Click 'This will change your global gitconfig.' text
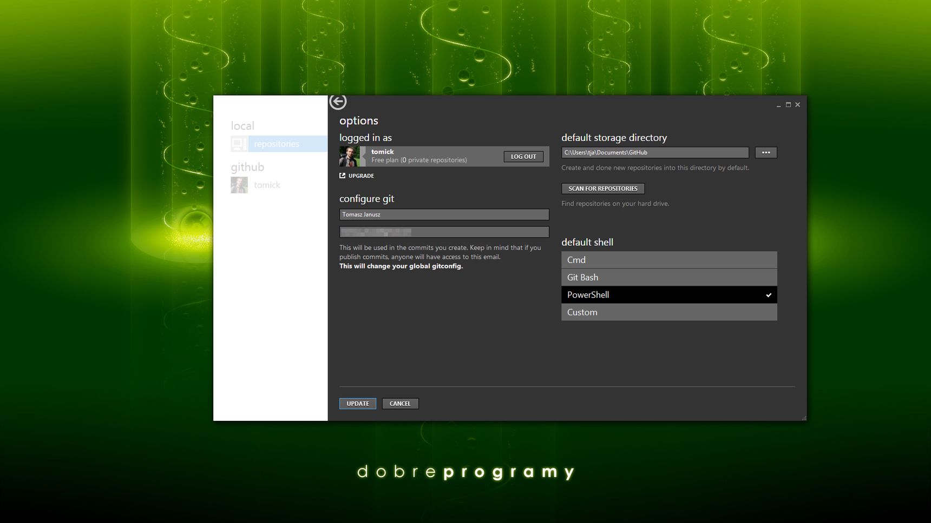The height and width of the screenshot is (523, 931). [401, 266]
